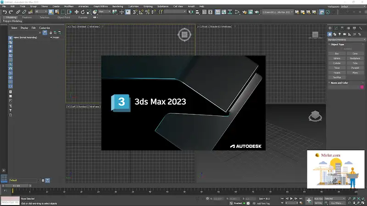The height and width of the screenshot is (206, 367).
Task: Open the Modifiers menu
Action: [x=69, y=6]
